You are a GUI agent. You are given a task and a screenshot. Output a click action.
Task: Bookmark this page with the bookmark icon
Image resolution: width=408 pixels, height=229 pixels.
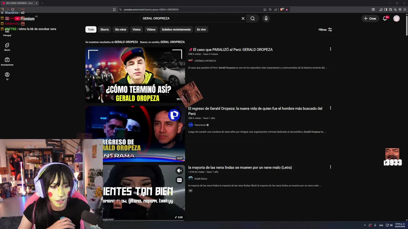pyautogui.click(x=114, y=10)
